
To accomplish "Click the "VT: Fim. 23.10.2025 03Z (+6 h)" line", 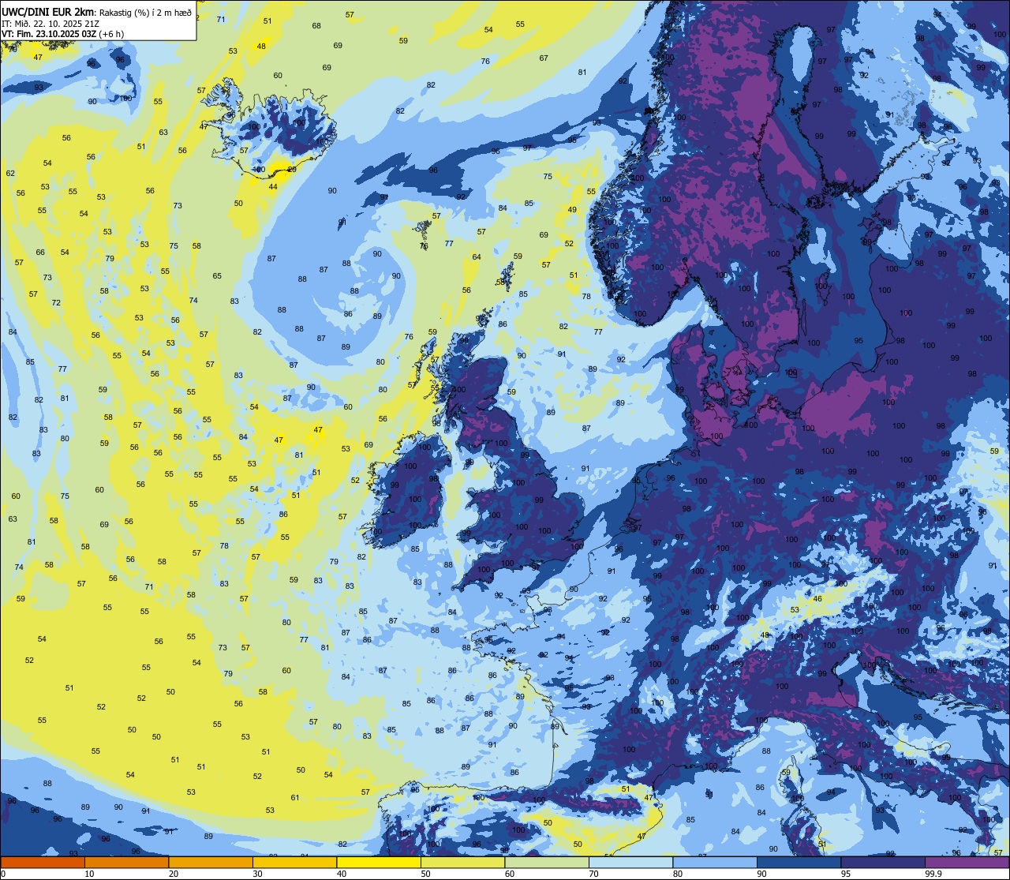I will (63, 34).
